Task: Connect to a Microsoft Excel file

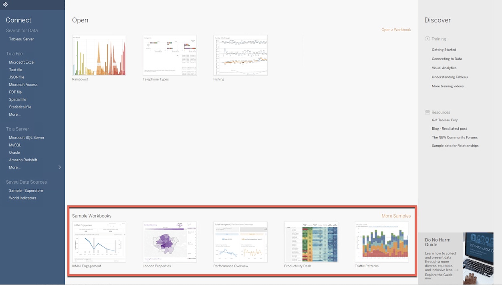Action: click(x=22, y=62)
